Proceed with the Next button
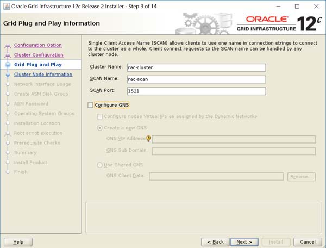 pos(244,242)
